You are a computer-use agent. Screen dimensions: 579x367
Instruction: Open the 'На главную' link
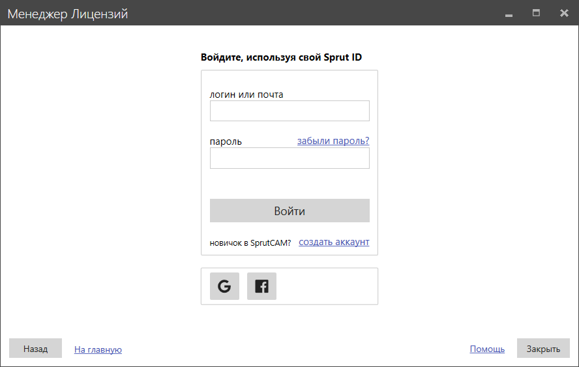[98, 349]
